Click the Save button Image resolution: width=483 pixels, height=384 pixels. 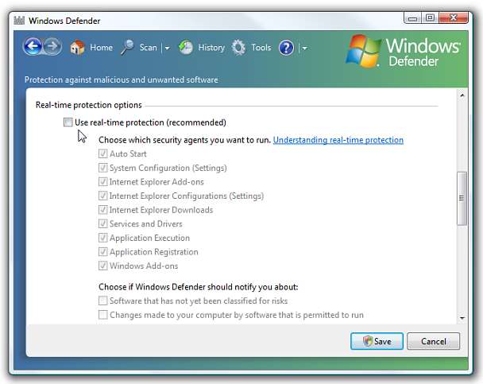[x=377, y=341]
